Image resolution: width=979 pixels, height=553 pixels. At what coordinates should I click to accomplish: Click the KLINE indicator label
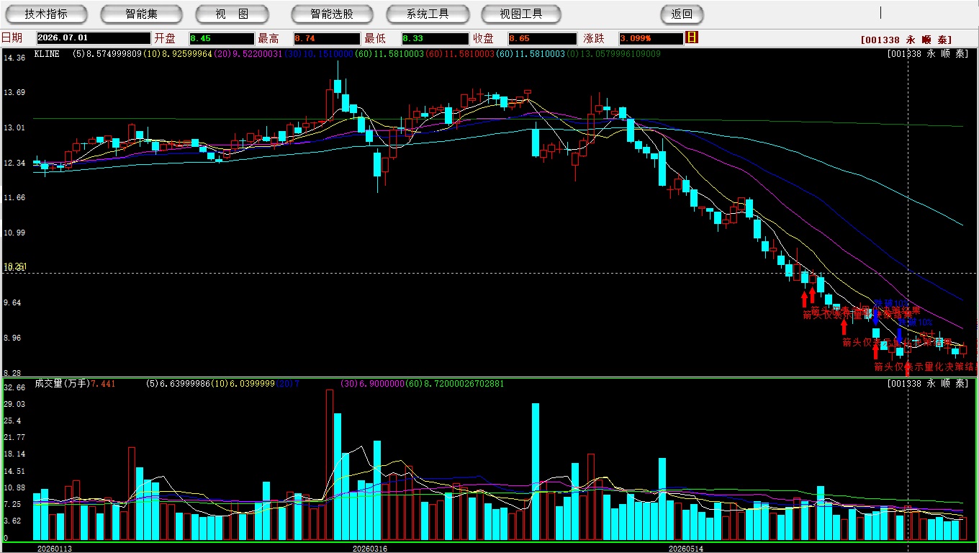(x=47, y=53)
